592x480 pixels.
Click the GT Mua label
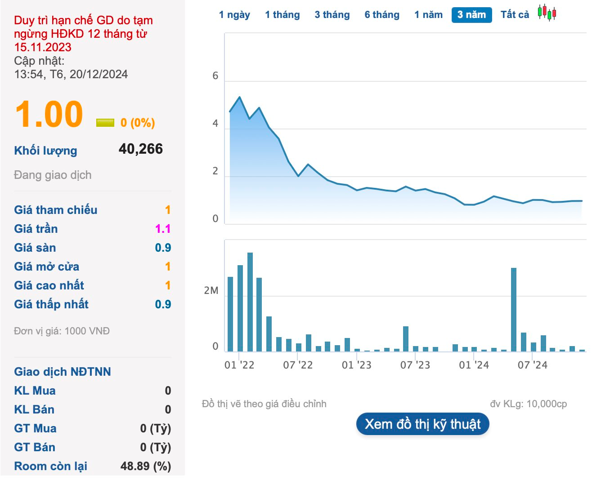36,428
